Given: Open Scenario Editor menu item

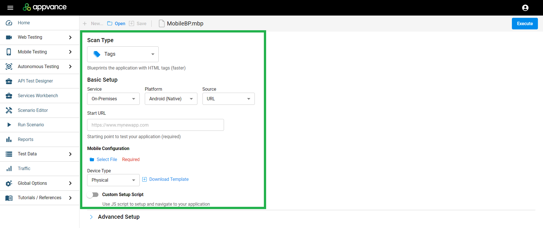Looking at the screenshot, I should [40, 110].
